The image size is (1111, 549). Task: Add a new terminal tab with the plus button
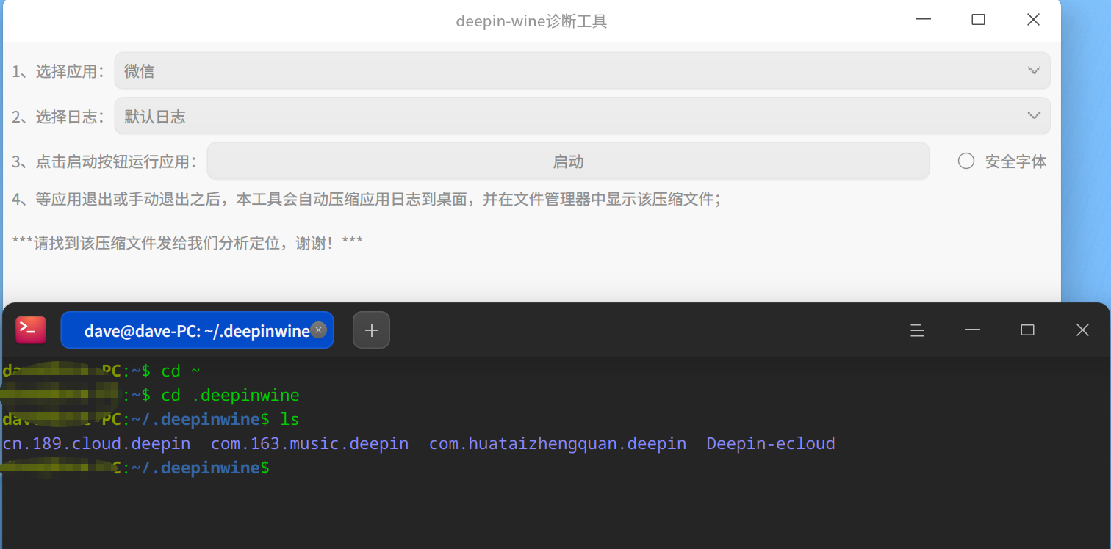pos(372,330)
